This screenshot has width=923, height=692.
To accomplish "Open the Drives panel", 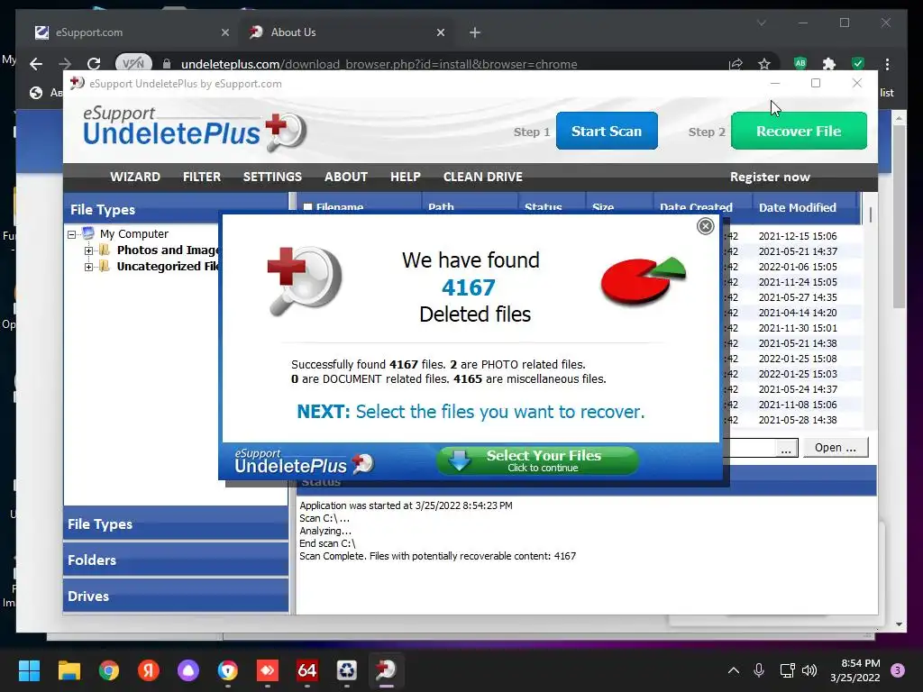I will click(176, 596).
